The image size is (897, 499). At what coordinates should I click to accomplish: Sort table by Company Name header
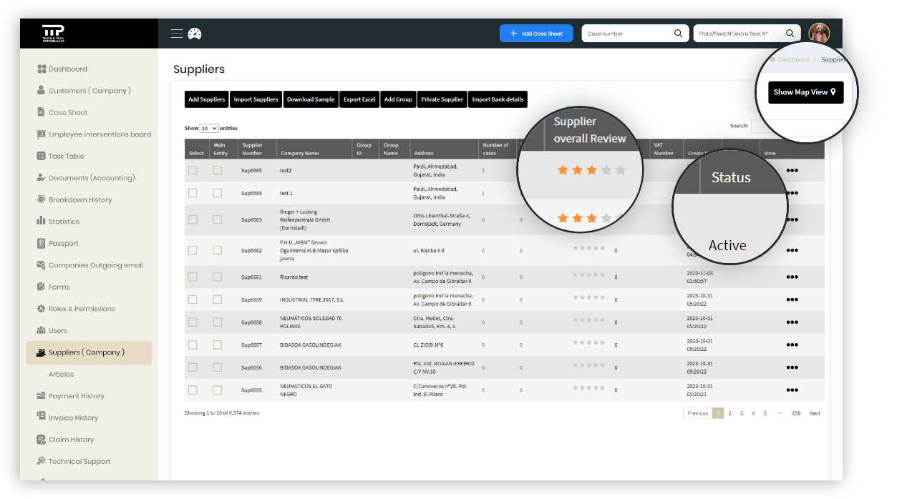[x=300, y=153]
